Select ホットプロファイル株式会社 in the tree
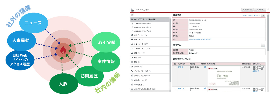The image size is (276, 98). (x=150, y=19)
